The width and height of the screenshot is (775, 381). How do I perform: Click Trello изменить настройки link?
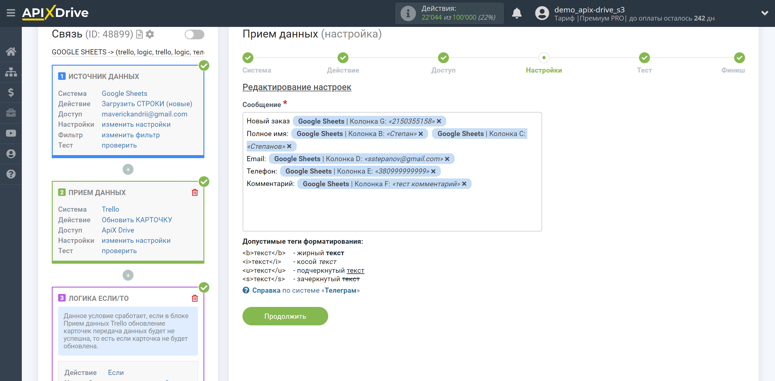point(136,240)
